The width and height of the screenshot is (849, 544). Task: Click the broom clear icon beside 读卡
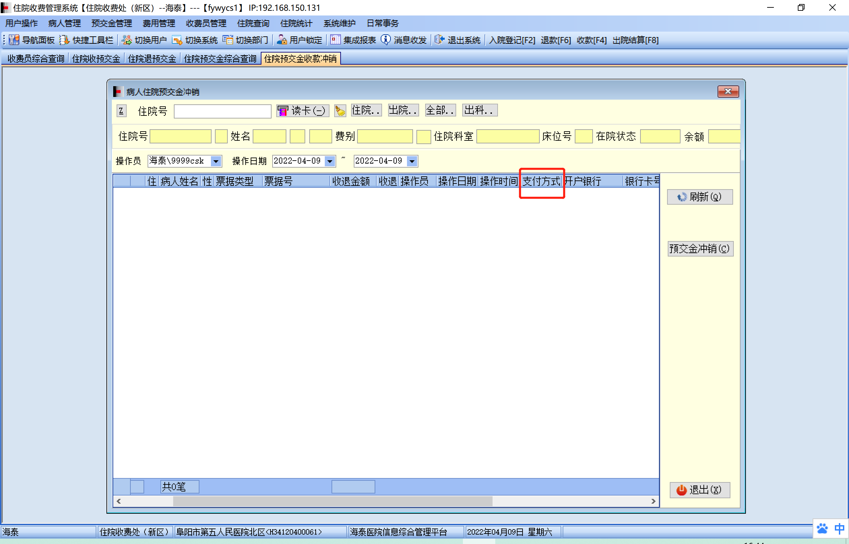click(x=340, y=111)
